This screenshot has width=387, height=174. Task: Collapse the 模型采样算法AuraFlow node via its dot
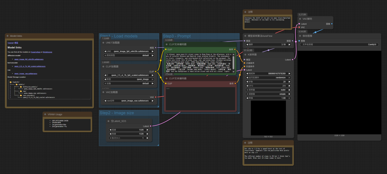[245, 36]
